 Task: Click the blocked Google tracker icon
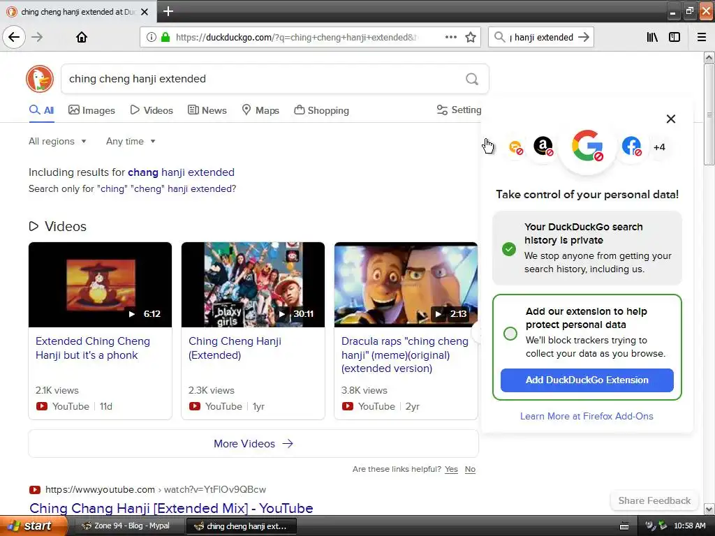pyautogui.click(x=587, y=147)
